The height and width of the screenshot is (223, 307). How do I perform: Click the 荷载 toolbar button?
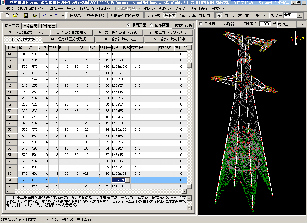click(x=182, y=16)
